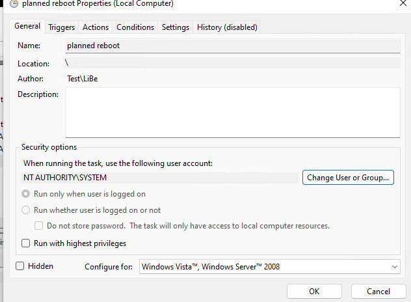Click inside the Description text box

pos(232,113)
